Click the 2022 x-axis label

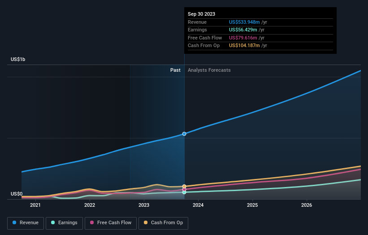(90, 205)
